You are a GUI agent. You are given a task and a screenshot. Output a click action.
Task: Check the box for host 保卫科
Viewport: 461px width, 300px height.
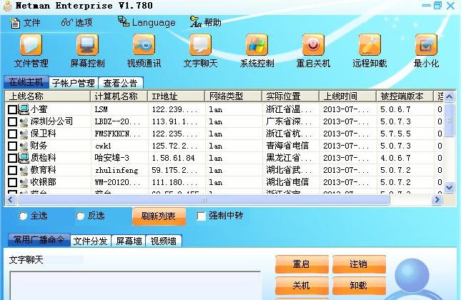pyautogui.click(x=12, y=134)
